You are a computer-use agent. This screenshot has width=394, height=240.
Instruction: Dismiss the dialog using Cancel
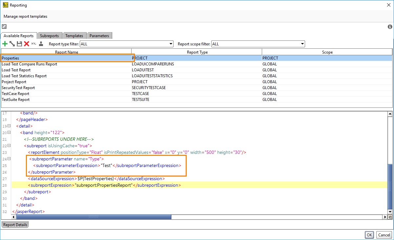tap(384, 235)
